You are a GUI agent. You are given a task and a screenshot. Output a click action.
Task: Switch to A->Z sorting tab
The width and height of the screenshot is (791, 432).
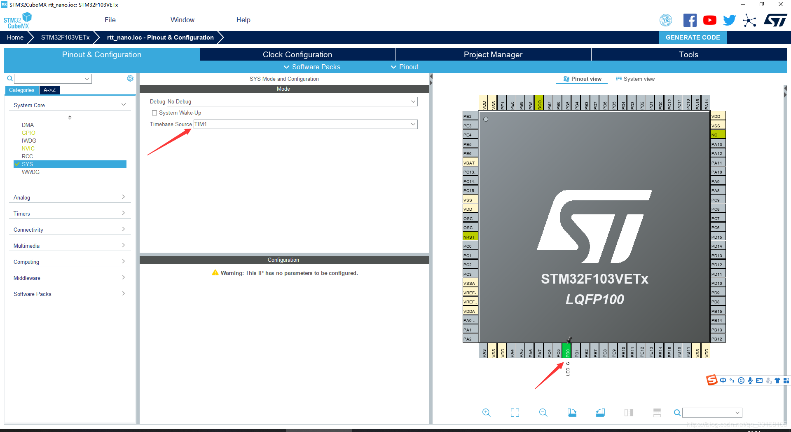point(49,90)
